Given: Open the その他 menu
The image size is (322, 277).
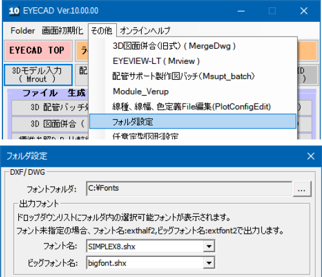Looking at the screenshot, I should (102, 30).
